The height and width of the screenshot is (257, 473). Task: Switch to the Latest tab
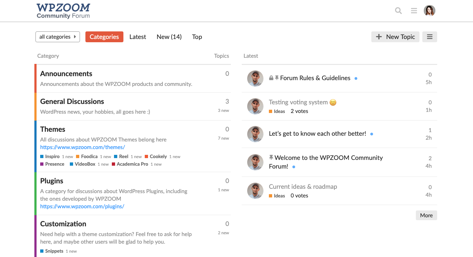138,37
